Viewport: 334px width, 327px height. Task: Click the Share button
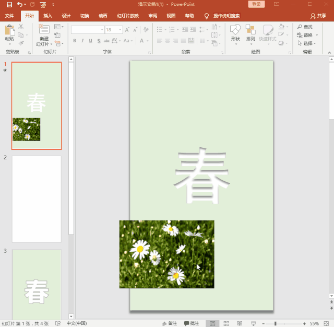pyautogui.click(x=318, y=16)
